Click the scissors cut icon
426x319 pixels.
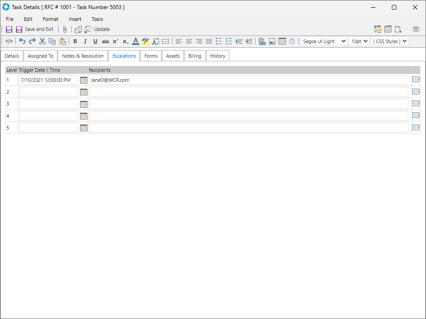pyautogui.click(x=42, y=41)
